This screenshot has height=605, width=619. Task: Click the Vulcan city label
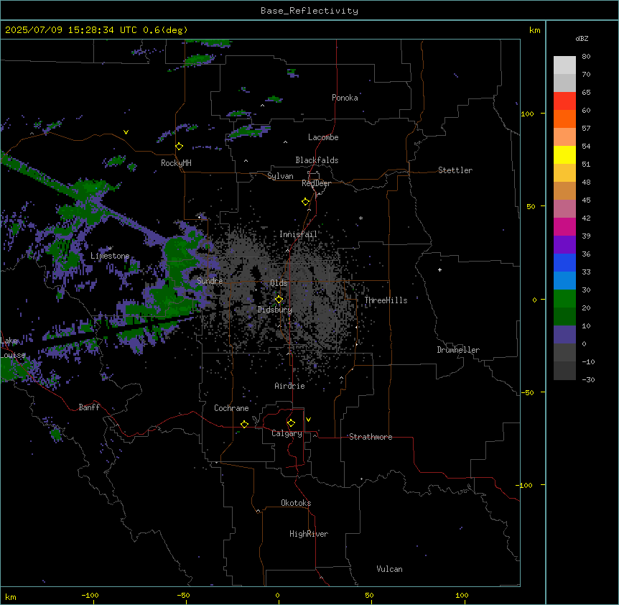[x=390, y=569]
